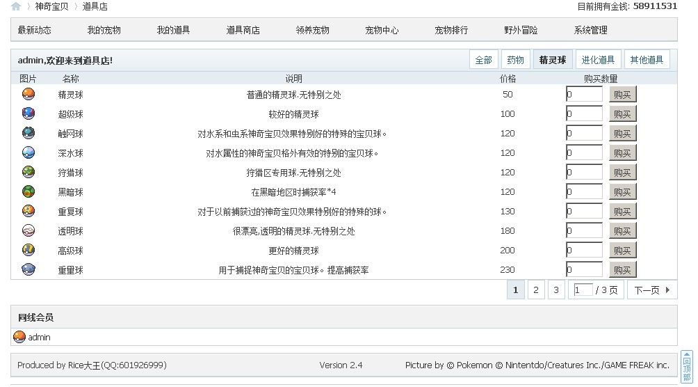698x387 pixels.
Task: Click the 高级球 ball icon
Action: tap(29, 250)
